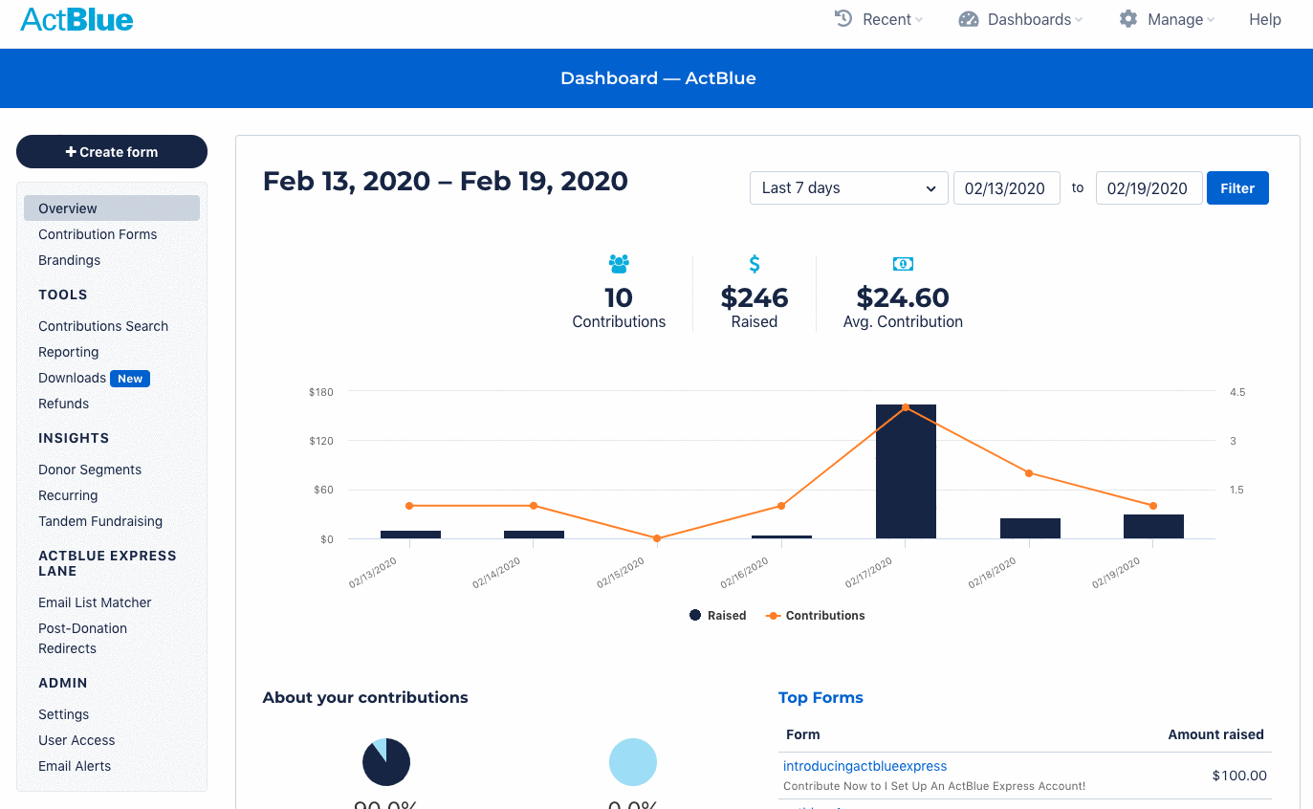Click the Contributions legend orange marker

[774, 615]
